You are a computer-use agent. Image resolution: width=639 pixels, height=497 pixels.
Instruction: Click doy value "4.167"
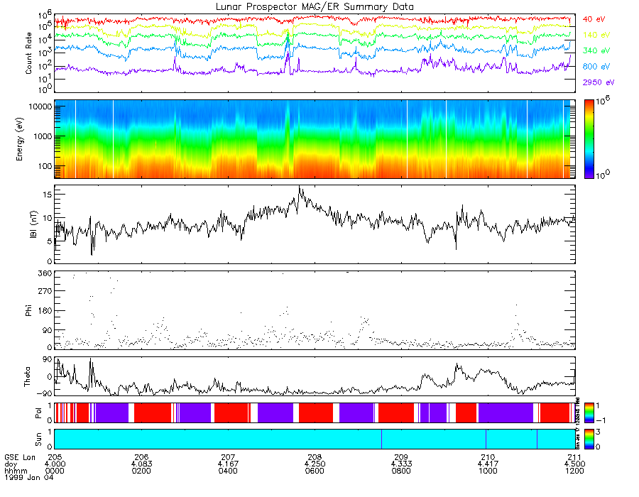(x=228, y=464)
